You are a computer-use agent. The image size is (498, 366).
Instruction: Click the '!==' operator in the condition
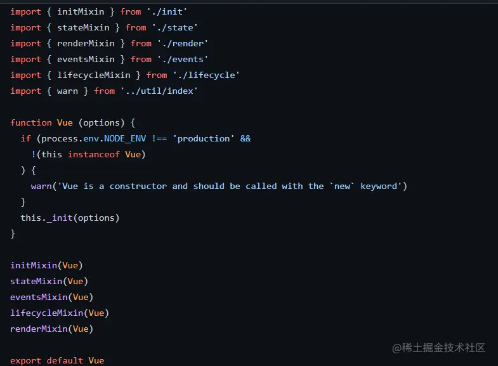(159, 139)
